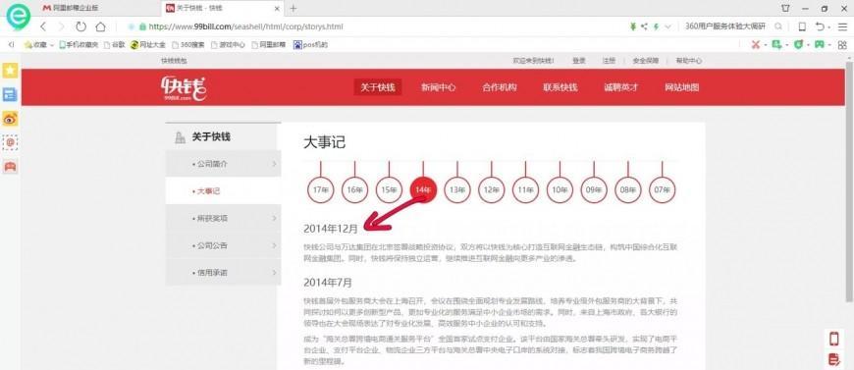Click the mobile phone icon in toolbar

pyautogui.click(x=802, y=26)
